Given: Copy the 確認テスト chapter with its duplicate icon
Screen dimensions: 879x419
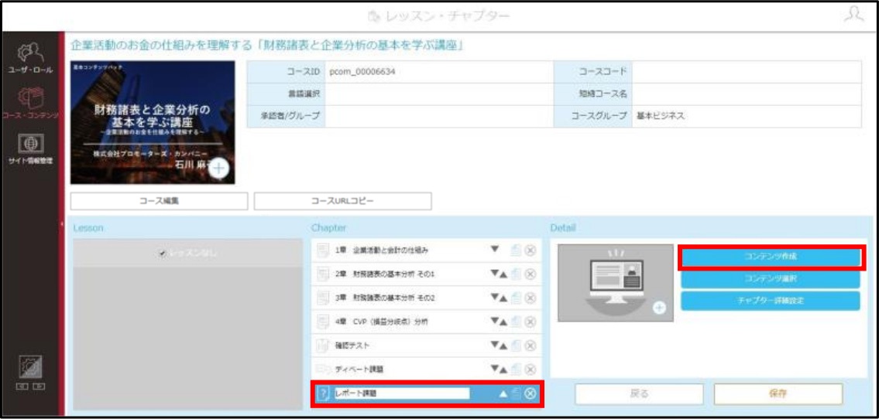Looking at the screenshot, I should coord(517,346).
